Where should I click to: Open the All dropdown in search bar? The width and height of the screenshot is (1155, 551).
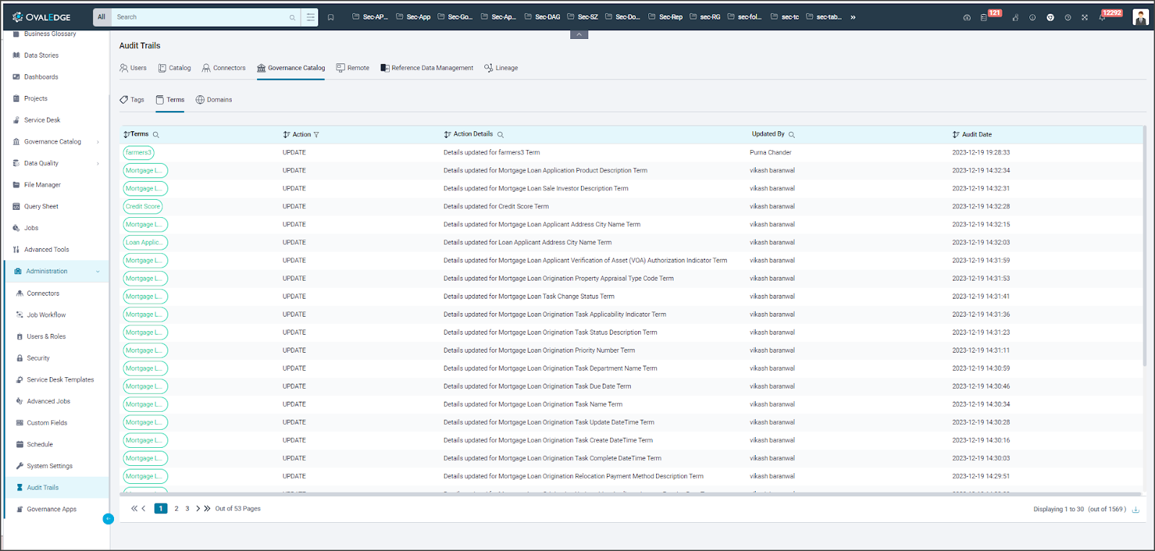point(102,17)
